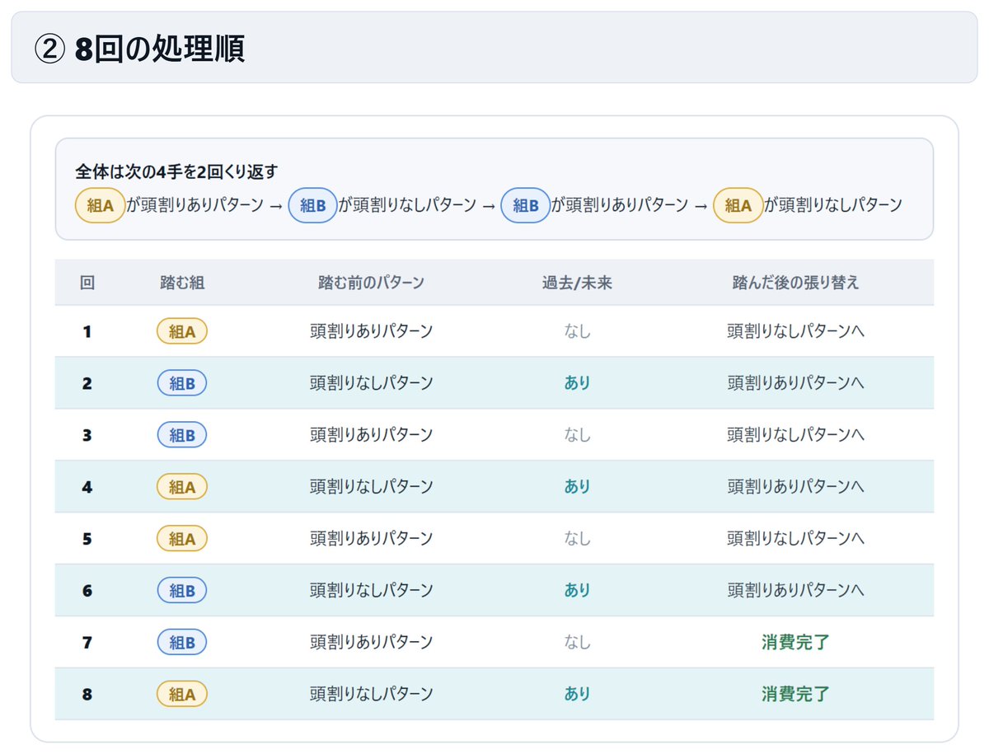Click row number 4 in the table
This screenshot has width=989, height=754.
pos(87,488)
